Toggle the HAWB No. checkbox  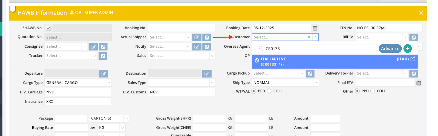point(48,28)
